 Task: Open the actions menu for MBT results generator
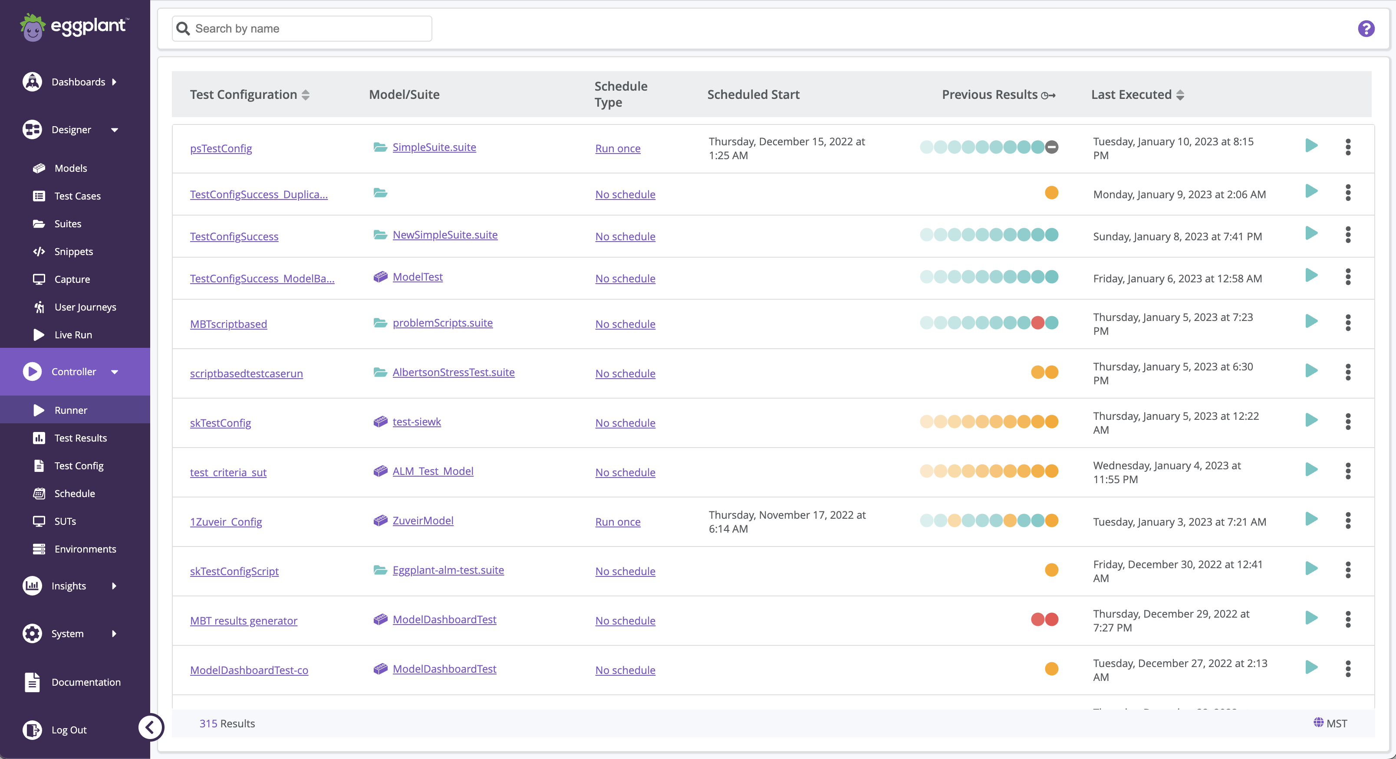(x=1348, y=619)
